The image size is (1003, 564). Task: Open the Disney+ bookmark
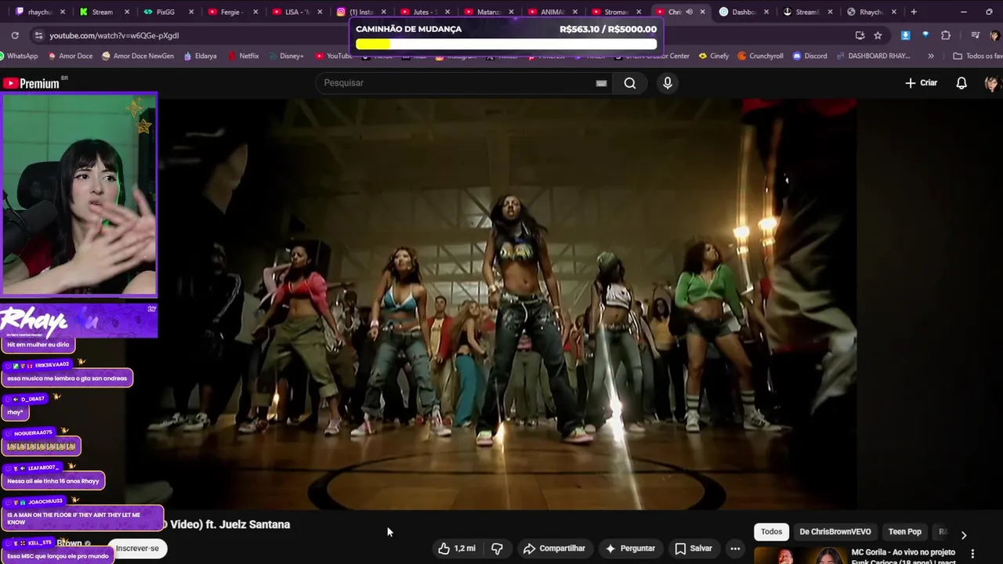click(285, 56)
